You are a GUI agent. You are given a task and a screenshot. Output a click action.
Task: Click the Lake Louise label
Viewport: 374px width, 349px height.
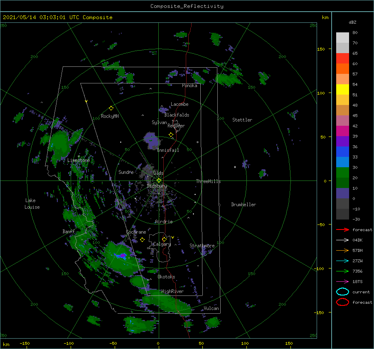(32, 204)
